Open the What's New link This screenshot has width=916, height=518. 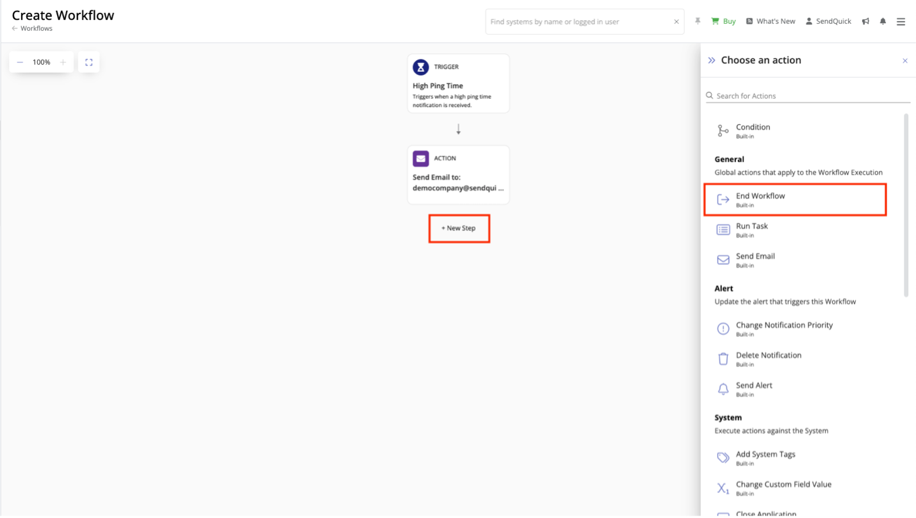point(771,21)
